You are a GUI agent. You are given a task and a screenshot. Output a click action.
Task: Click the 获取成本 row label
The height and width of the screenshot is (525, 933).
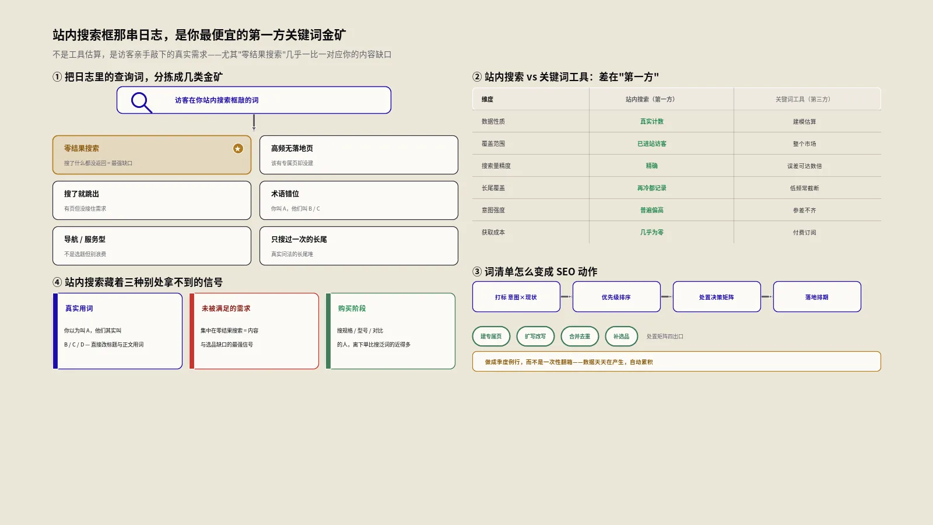coord(493,232)
